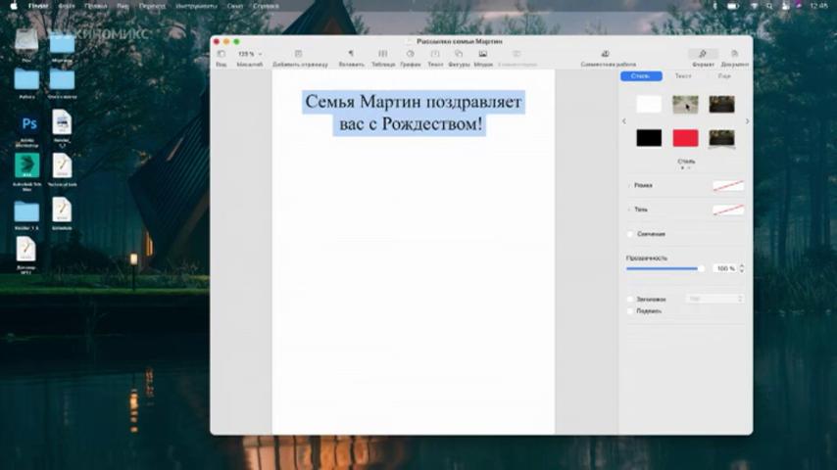Toggle the Подпись checkbox

630,311
